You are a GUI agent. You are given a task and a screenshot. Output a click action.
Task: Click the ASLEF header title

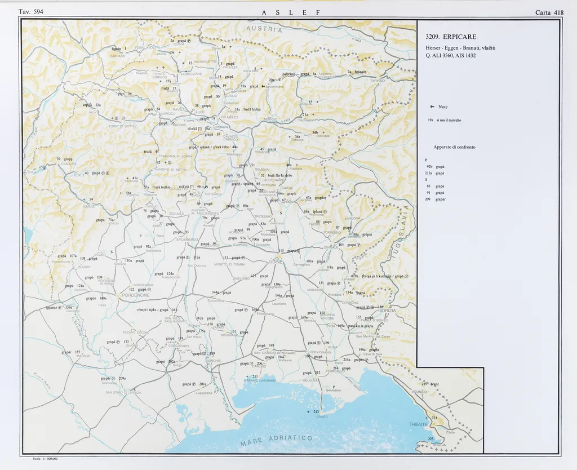291,12
